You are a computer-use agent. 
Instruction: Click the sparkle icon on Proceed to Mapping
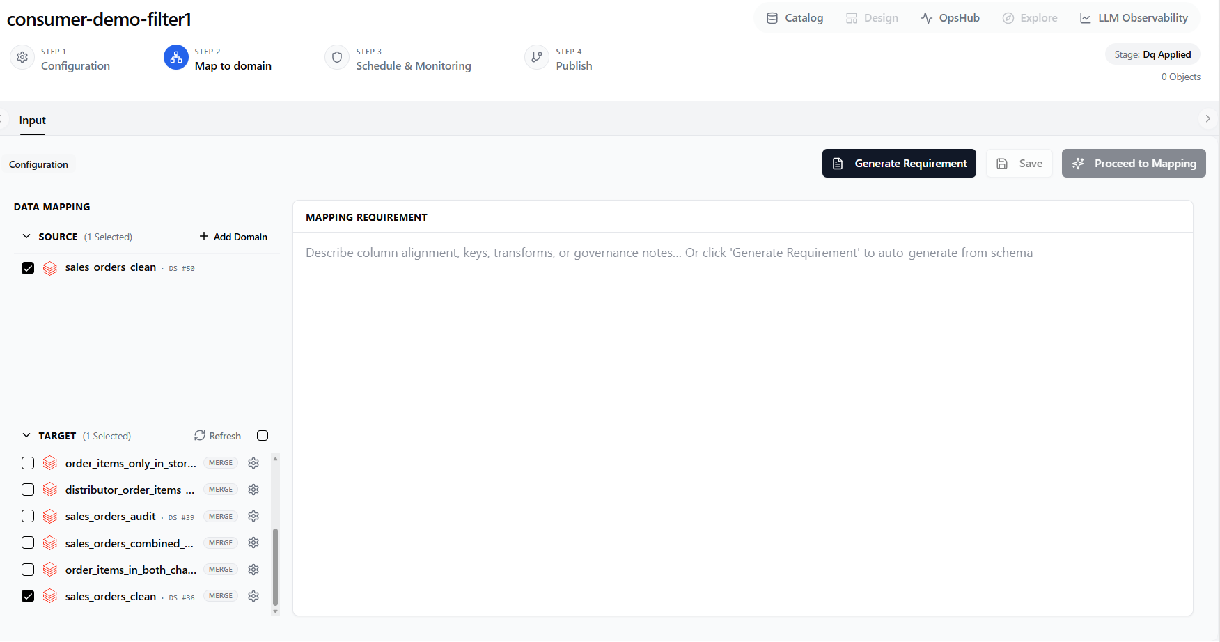pos(1078,164)
